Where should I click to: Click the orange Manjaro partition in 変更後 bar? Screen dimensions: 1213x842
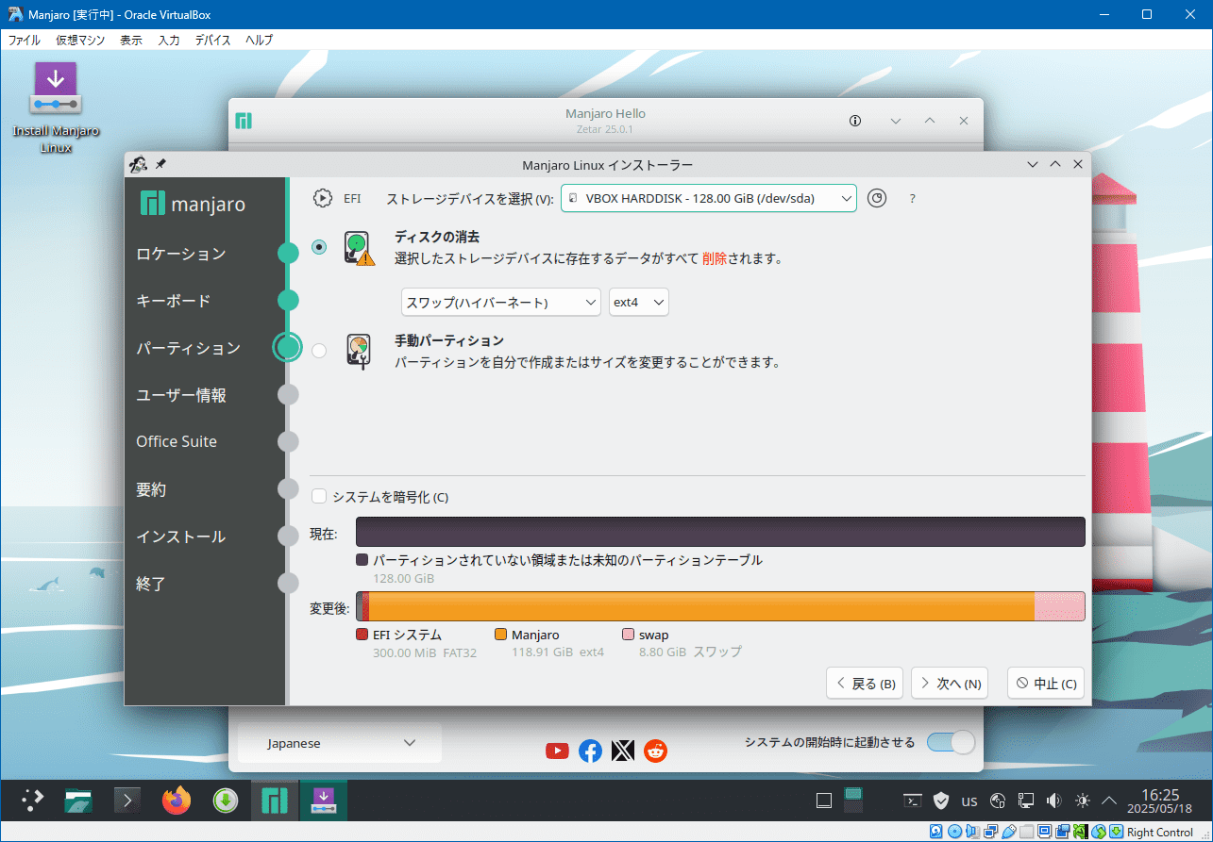pos(701,606)
